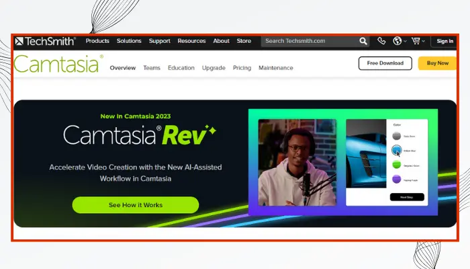Screen dimensions: 470x269
Task: Open the About menu
Action: click(x=221, y=41)
